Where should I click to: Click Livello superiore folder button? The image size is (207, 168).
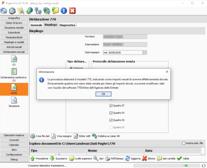[80, 158]
